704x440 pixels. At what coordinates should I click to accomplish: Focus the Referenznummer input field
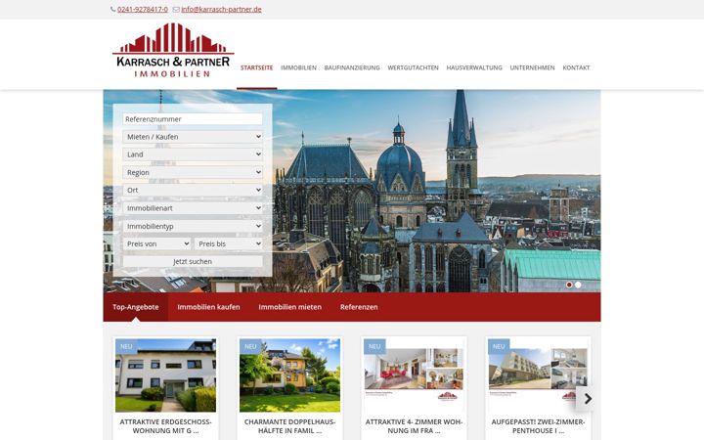click(193, 119)
